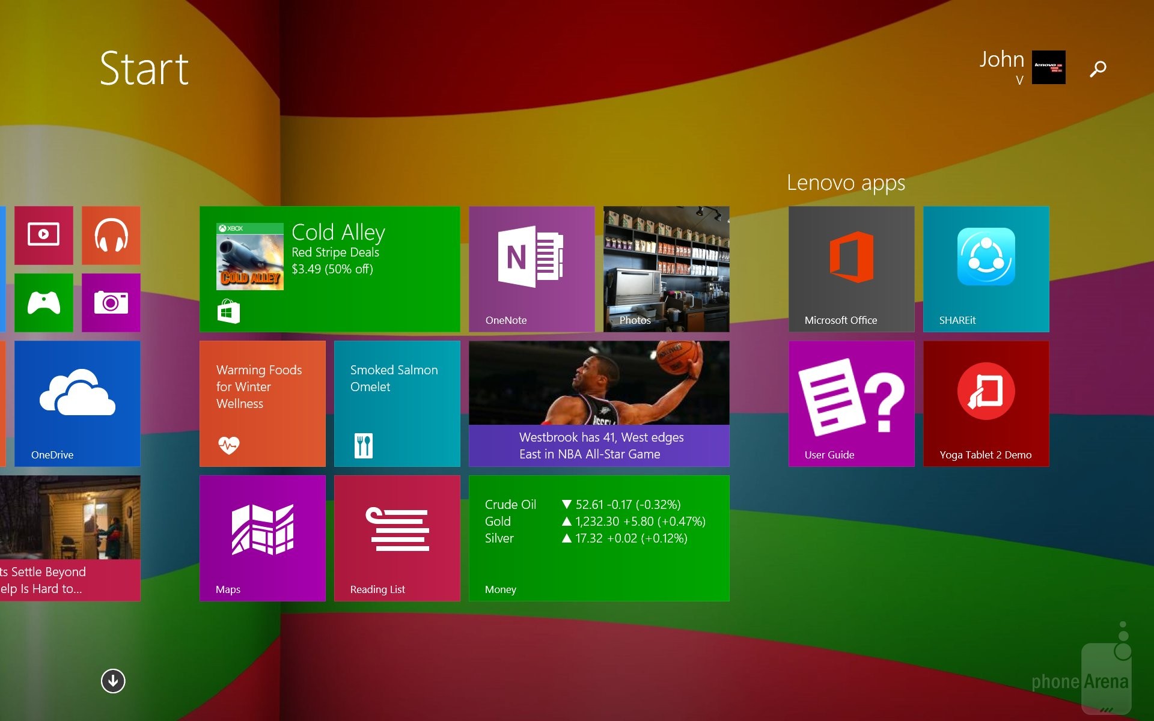Open the Video app tile
The height and width of the screenshot is (721, 1154).
coord(43,235)
